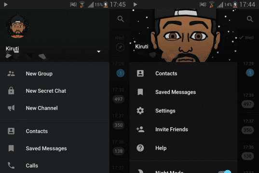The height and width of the screenshot is (173, 259).
Task: Tap the 350 unread badge, left screen
Action: pos(119,125)
